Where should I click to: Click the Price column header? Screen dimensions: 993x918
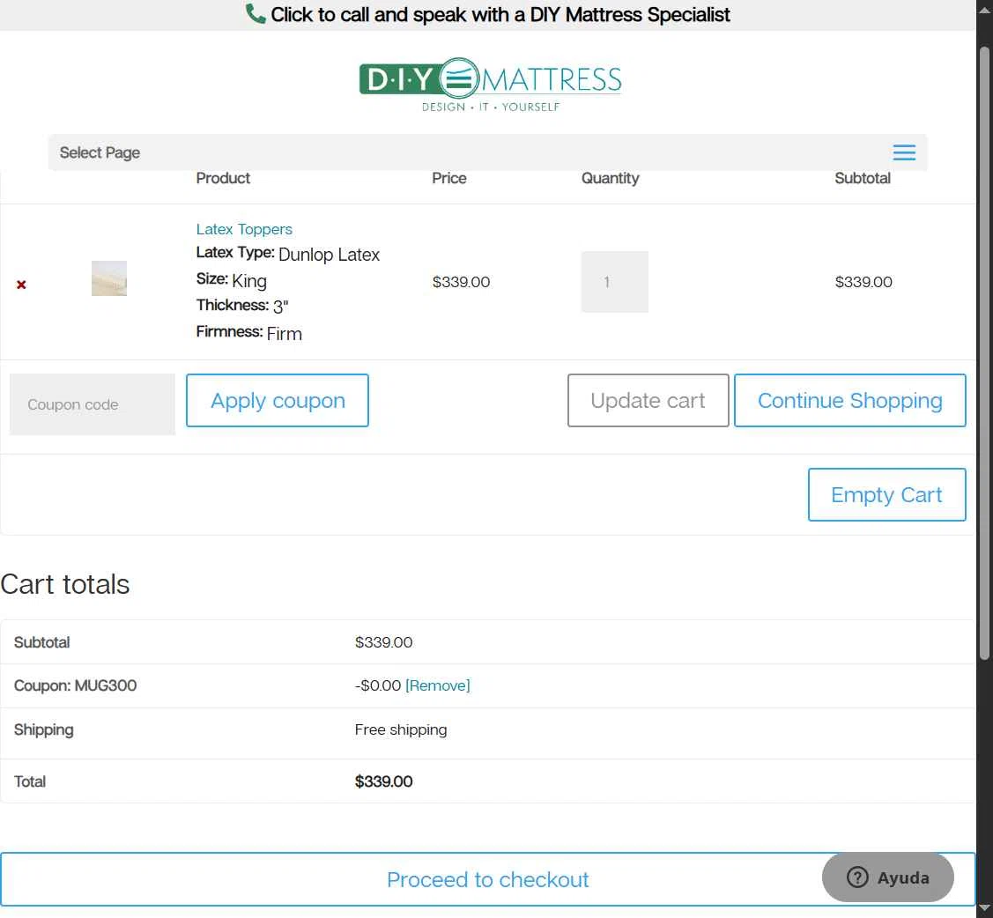(x=449, y=178)
